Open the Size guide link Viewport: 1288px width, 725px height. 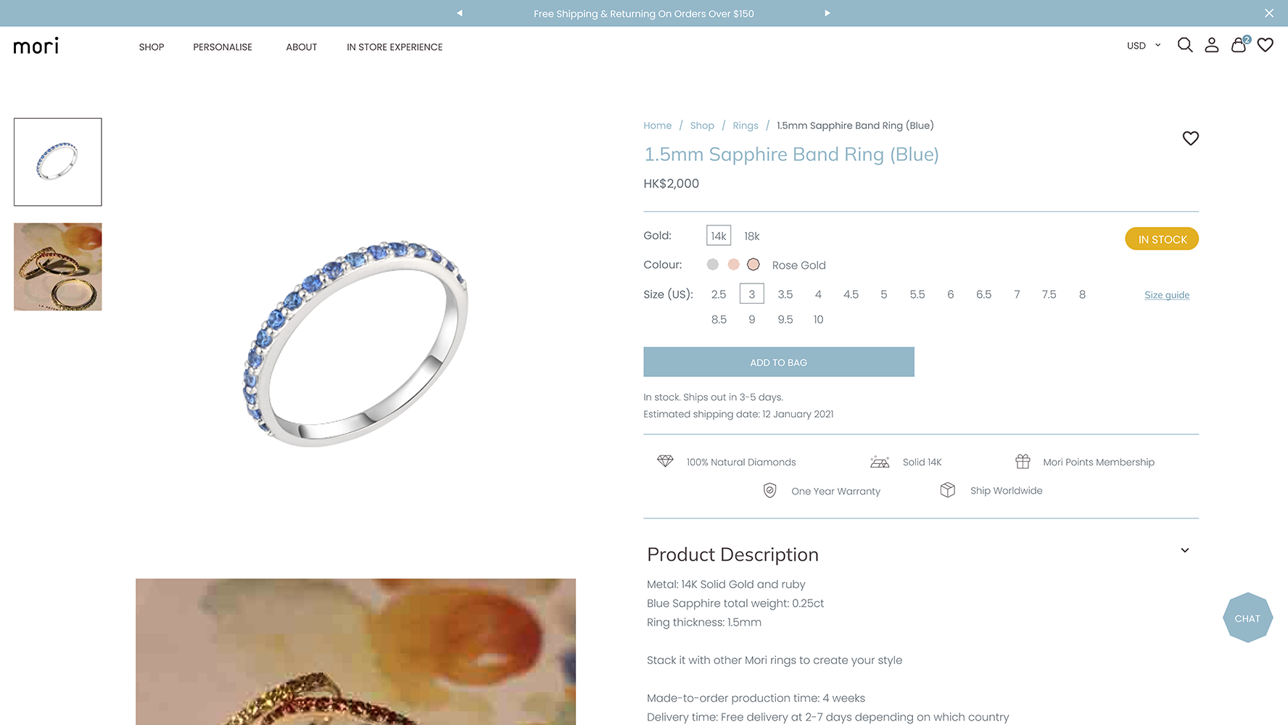pyautogui.click(x=1167, y=295)
